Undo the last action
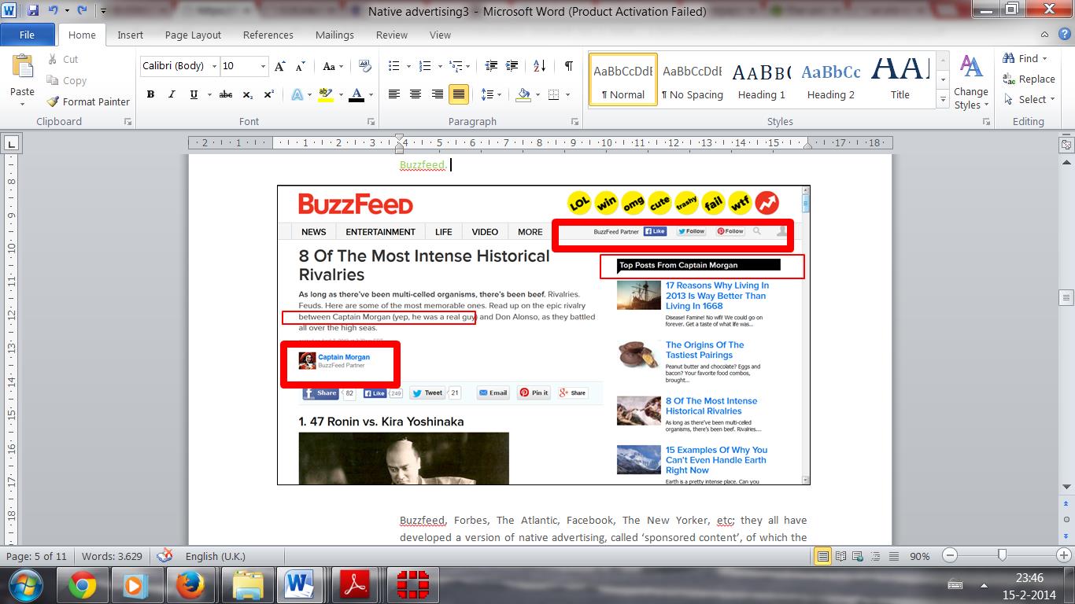Viewport: 1075px width, 604px height. point(53,11)
